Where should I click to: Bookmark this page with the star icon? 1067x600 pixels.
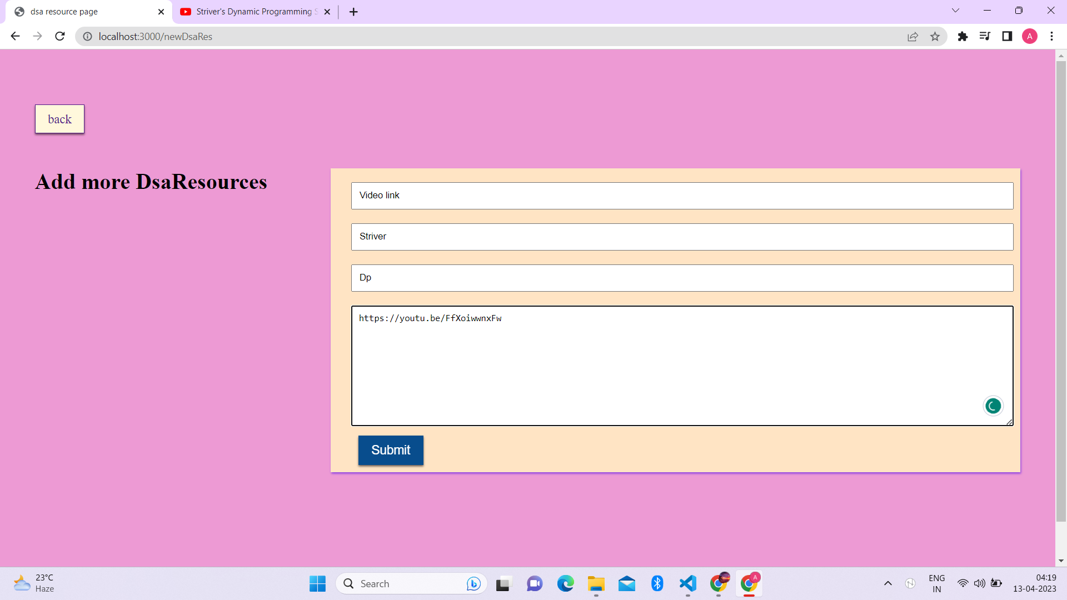[935, 36]
